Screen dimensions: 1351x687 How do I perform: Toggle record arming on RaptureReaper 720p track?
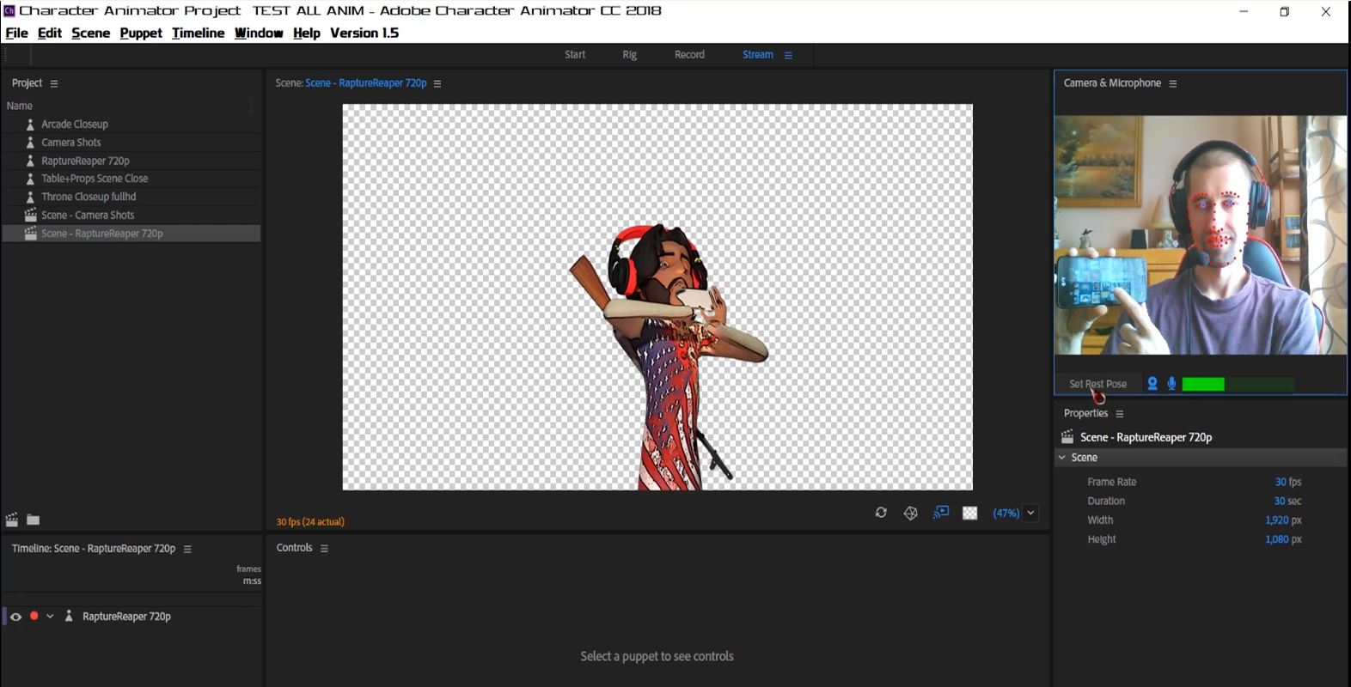coord(34,616)
